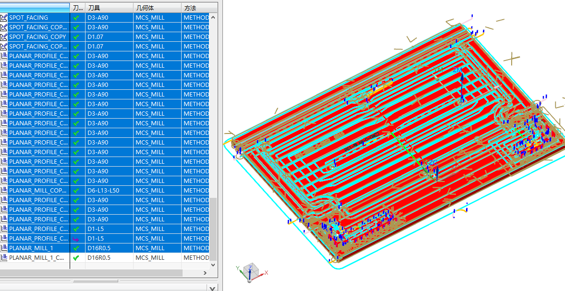Select the SPOT_FACING_COPY operation
This screenshot has height=291, width=565.
[37, 36]
